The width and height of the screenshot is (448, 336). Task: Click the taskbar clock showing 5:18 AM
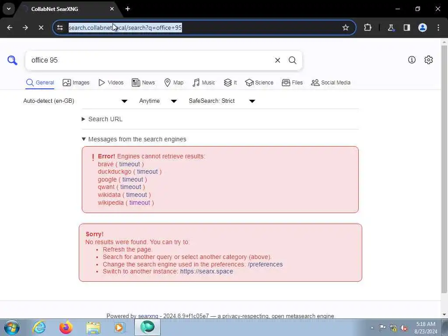[426, 328]
